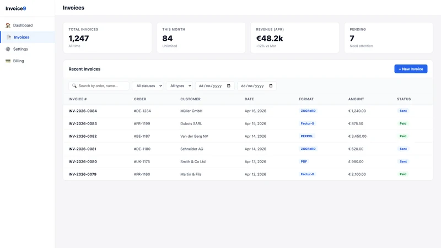Select Invoices in the sidebar
The image size is (441, 248).
[28, 37]
